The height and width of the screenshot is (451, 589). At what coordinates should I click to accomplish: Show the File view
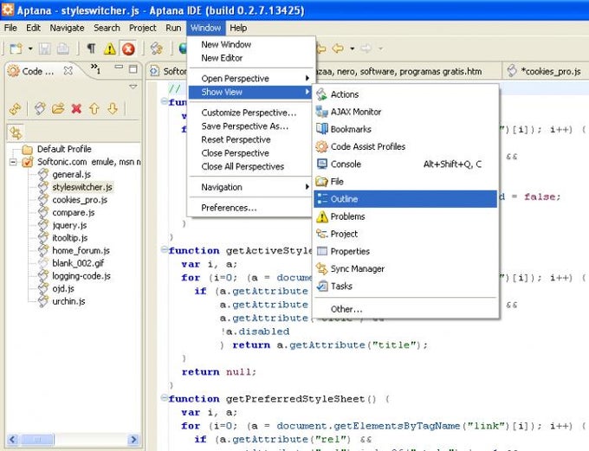(405, 182)
